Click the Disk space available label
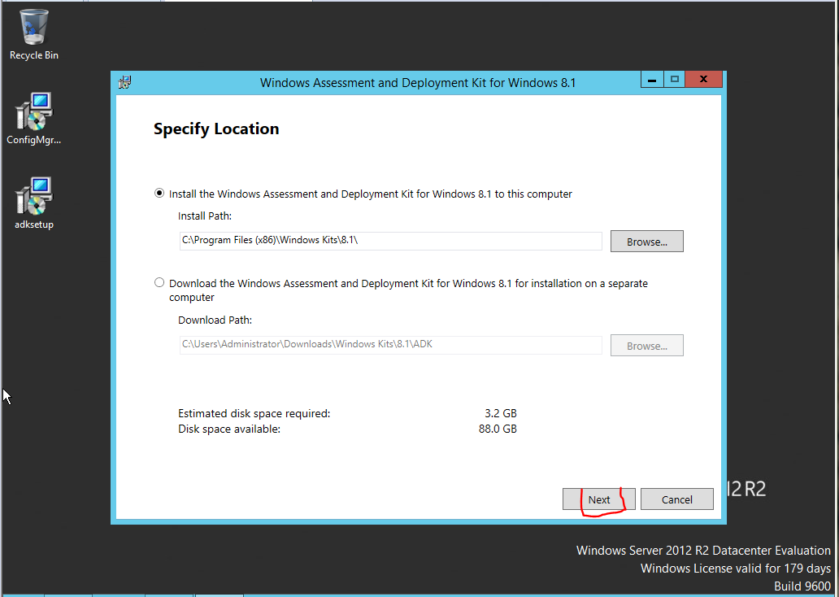Viewport: 839px width, 597px height. 229,429
